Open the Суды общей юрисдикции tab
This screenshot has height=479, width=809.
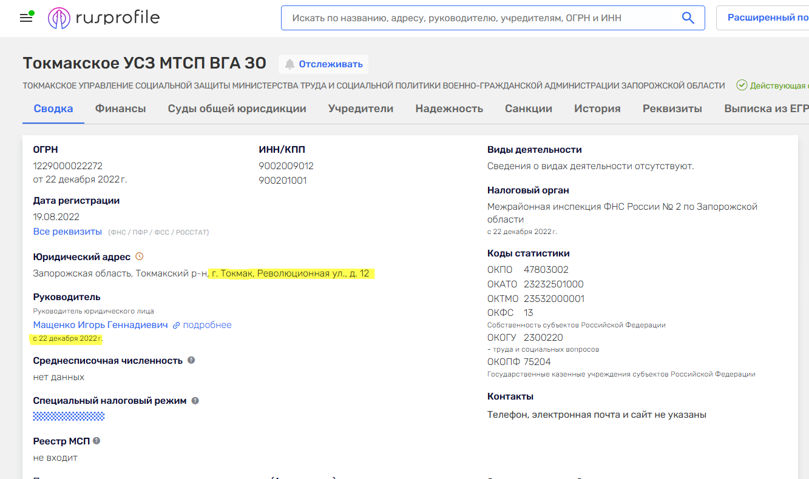pyautogui.click(x=237, y=109)
